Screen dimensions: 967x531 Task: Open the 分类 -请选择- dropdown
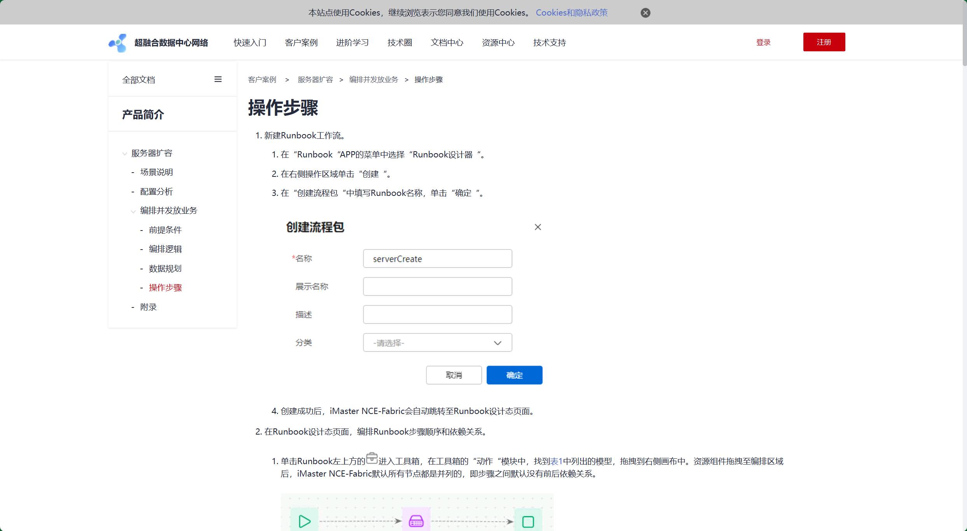(x=438, y=342)
